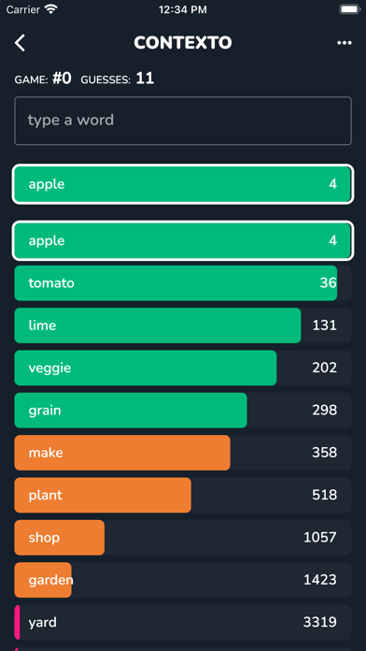The width and height of the screenshot is (366, 651).
Task: Tap the lime guess row
Action: pyautogui.click(x=183, y=325)
